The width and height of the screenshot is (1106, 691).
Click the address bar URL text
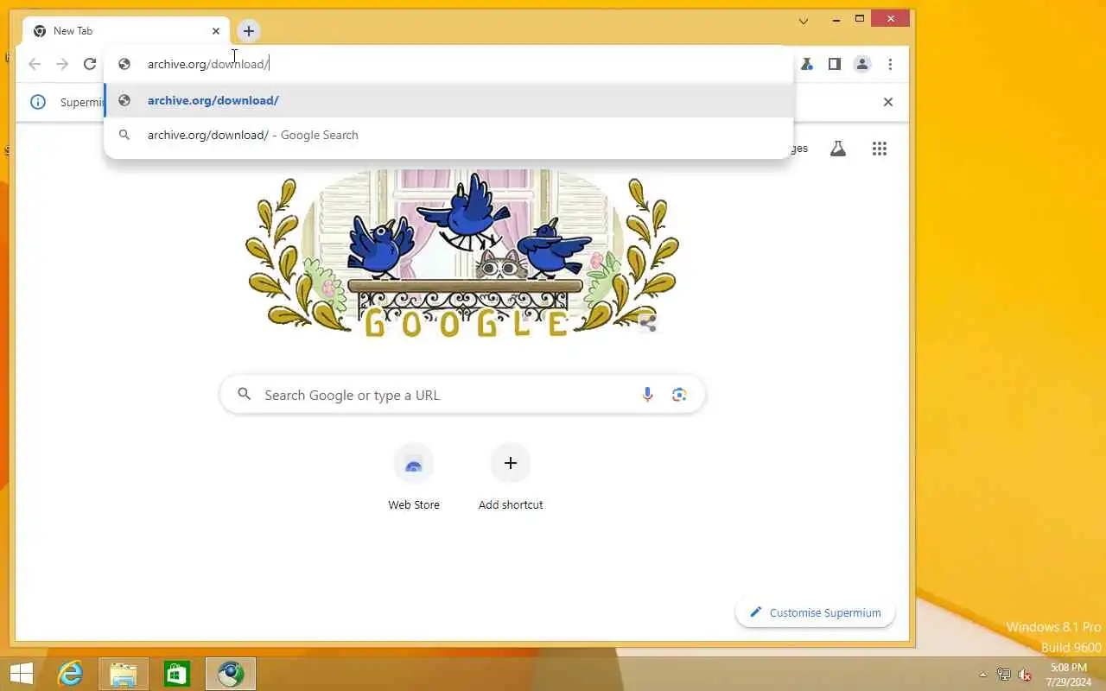point(208,64)
